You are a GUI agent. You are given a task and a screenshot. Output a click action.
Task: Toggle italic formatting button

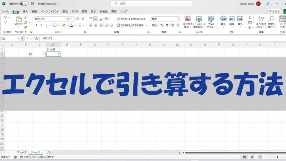[x=41, y=25]
